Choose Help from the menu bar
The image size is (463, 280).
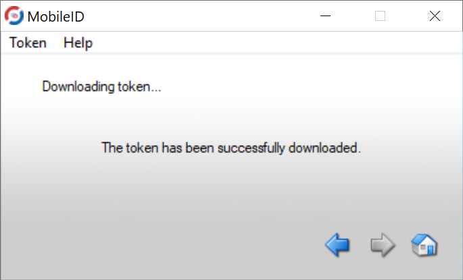point(78,43)
